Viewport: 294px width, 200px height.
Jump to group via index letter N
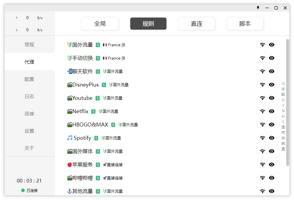pos(283,111)
